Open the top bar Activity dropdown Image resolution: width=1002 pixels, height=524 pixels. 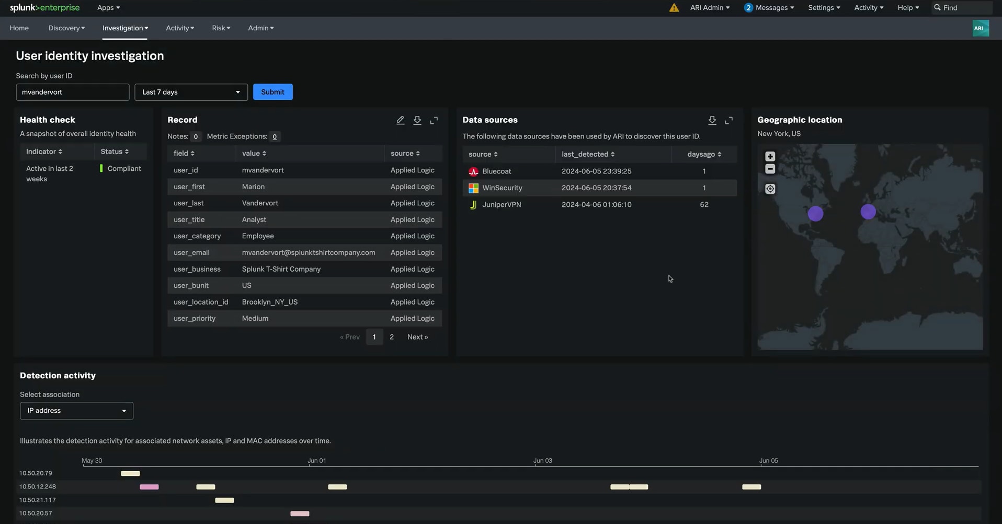[869, 8]
